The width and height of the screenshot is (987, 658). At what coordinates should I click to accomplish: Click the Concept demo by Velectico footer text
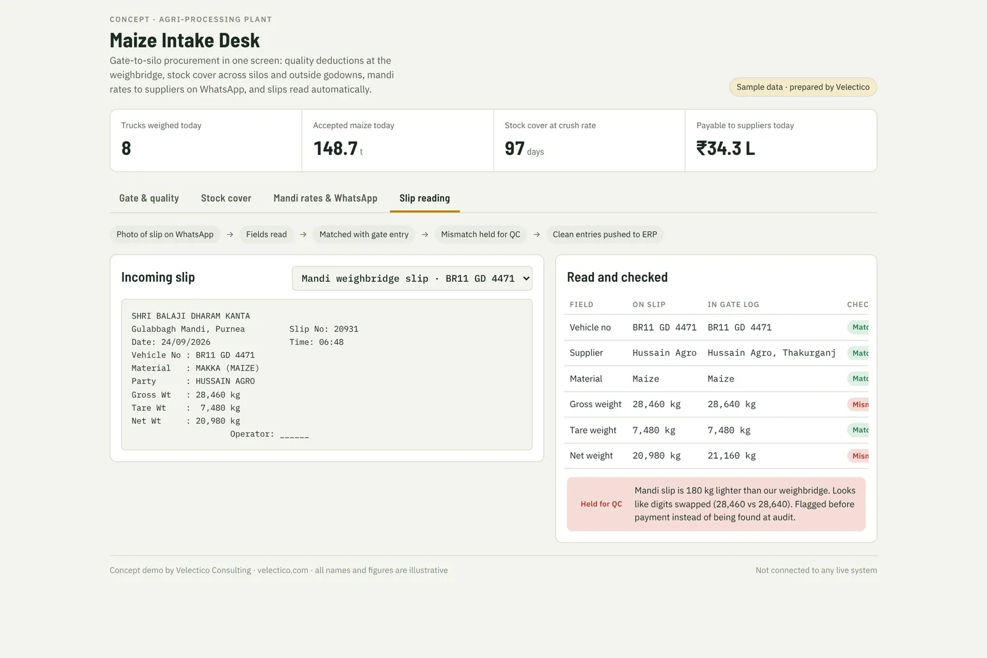pyautogui.click(x=279, y=570)
